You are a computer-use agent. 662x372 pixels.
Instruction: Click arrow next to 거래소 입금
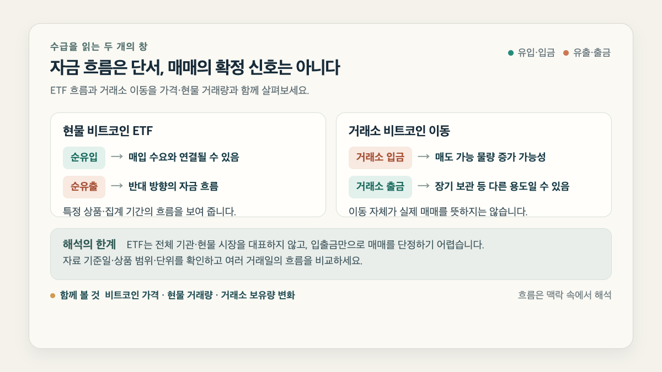(423, 157)
